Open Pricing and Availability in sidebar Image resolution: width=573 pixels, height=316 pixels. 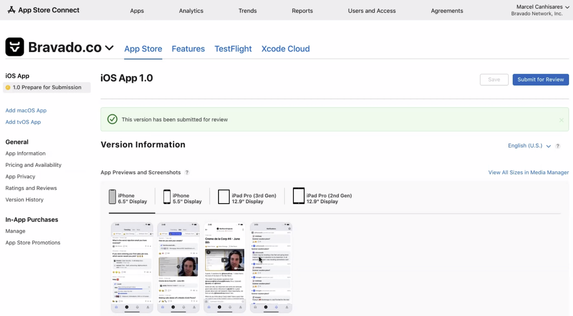click(x=34, y=165)
